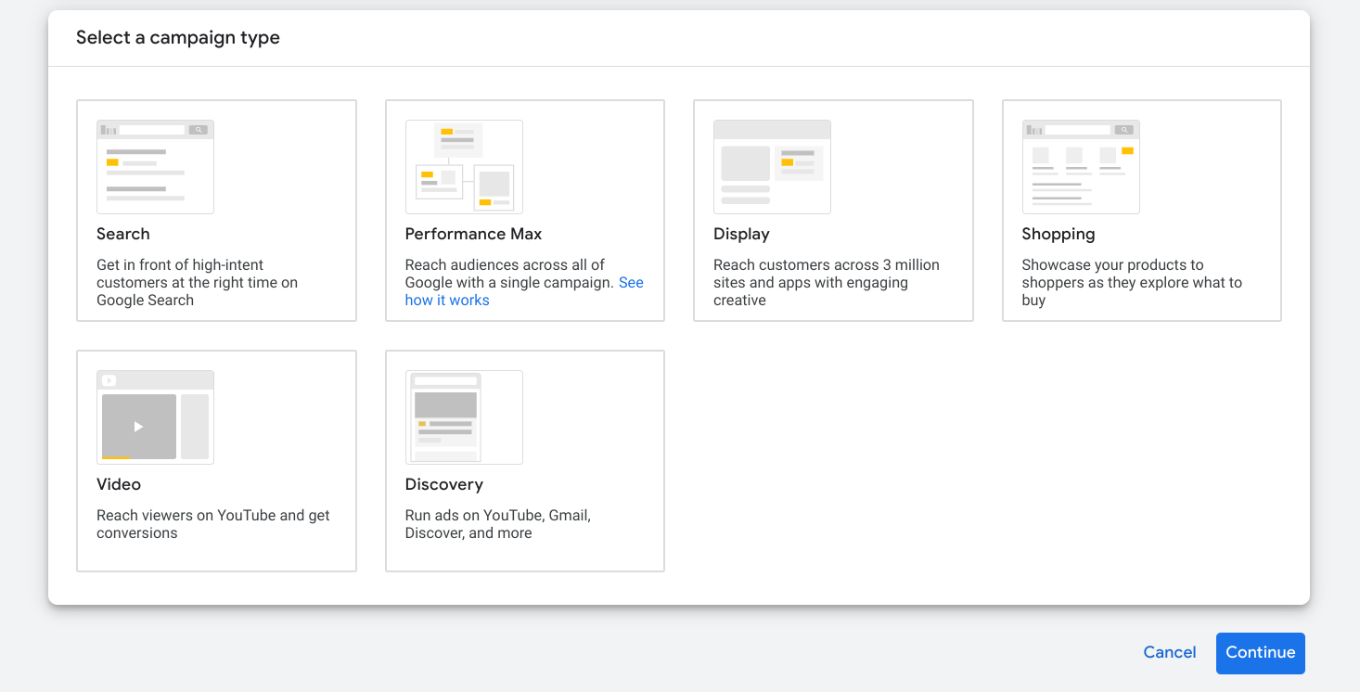This screenshot has height=692, width=1360.
Task: Click the 'Performance Max' card title
Action: click(x=473, y=234)
